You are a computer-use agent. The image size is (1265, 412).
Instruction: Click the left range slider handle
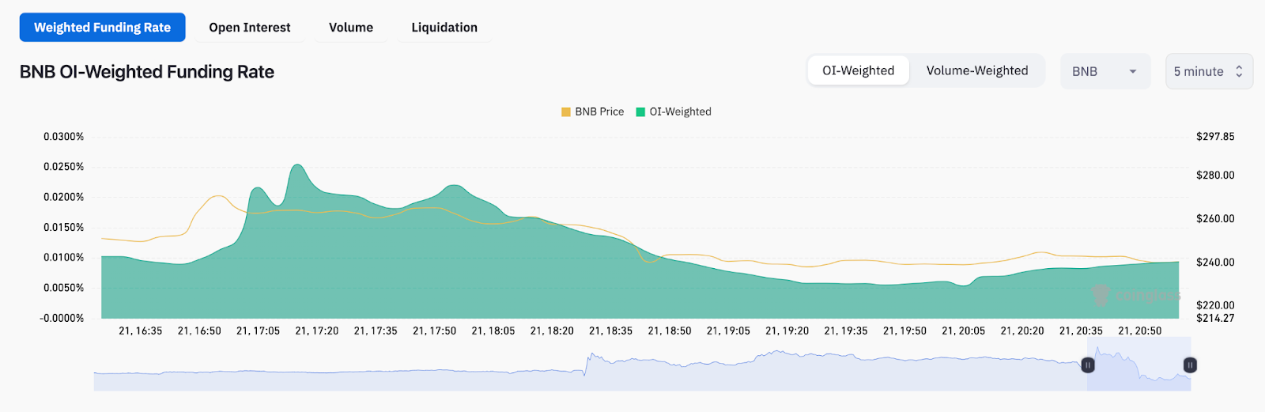pos(1088,365)
